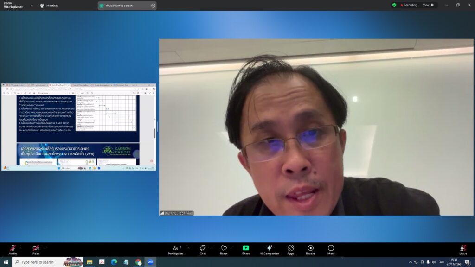
Task: Turn on camera with the Video button
Action: pos(36,249)
